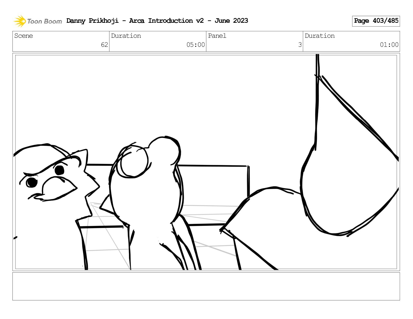Select the title 'Danny Prikhoji - Arca Introduction v2 - June 2023'

point(157,21)
